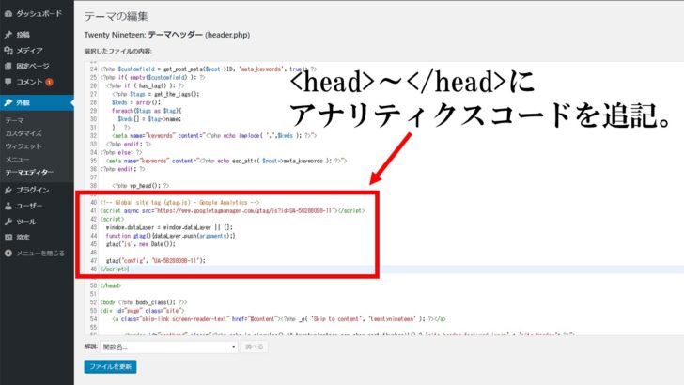Click line 48 closing script tag
This screenshot has width=684, height=385.
tap(115, 269)
